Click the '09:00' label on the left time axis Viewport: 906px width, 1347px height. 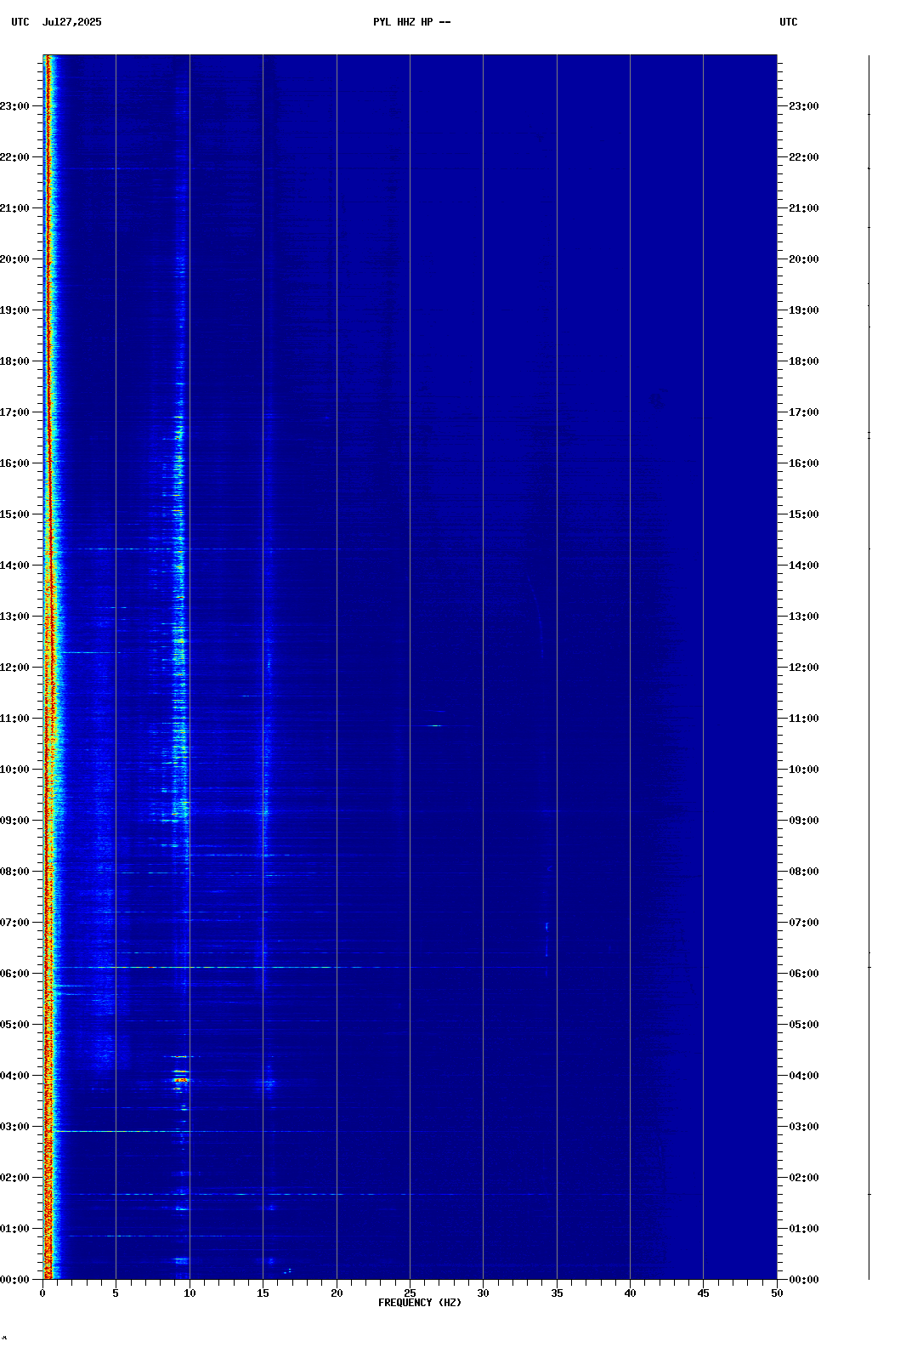point(14,821)
